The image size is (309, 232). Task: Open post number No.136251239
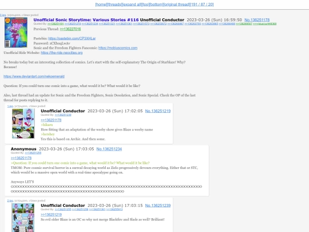pos(158,206)
